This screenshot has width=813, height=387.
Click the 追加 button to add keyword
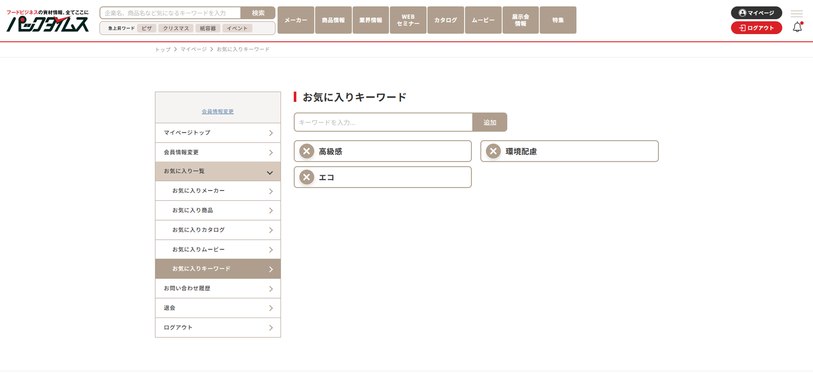click(489, 122)
